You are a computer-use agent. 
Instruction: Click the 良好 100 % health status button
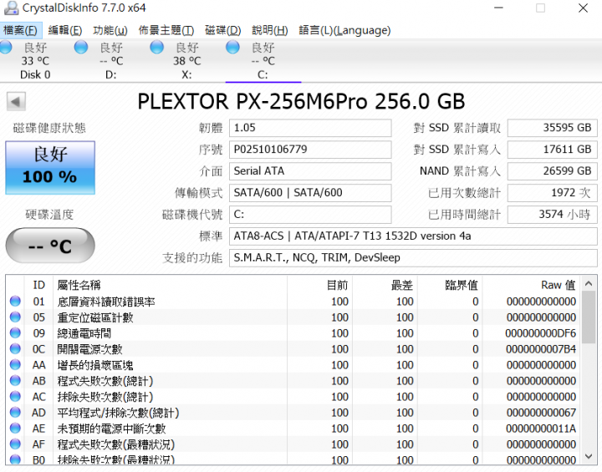pyautogui.click(x=50, y=168)
